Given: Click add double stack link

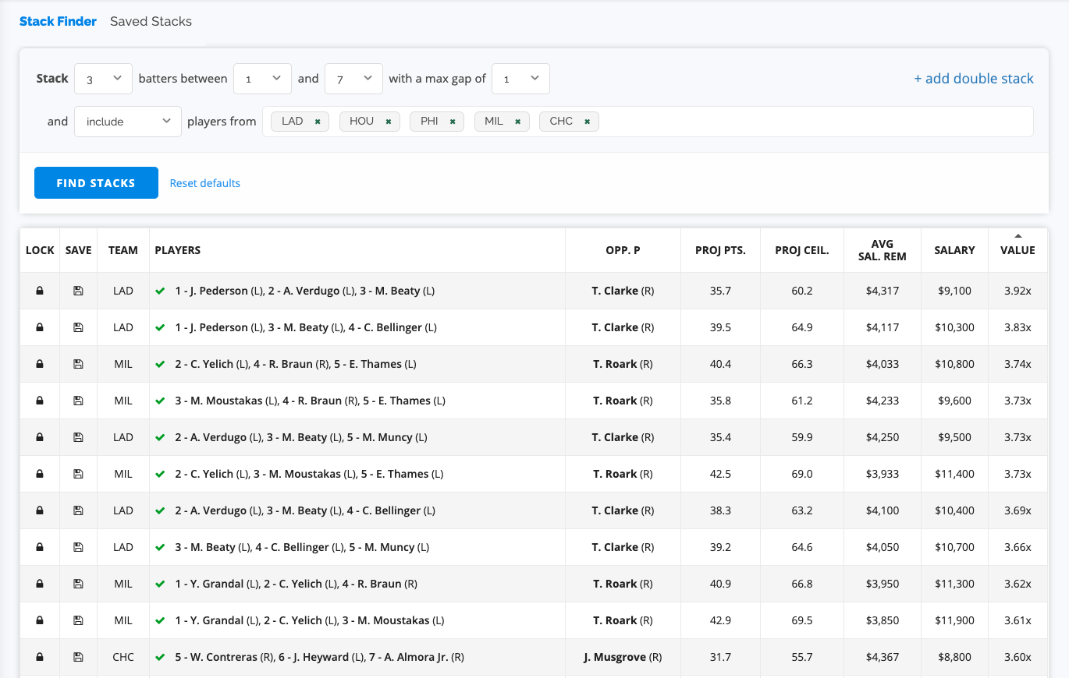Looking at the screenshot, I should (x=974, y=79).
